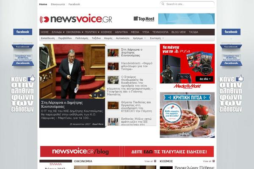Click ΚΟΣΜΟΣ section View all icon
The height and width of the screenshot is (169, 254).
(x=213, y=161)
